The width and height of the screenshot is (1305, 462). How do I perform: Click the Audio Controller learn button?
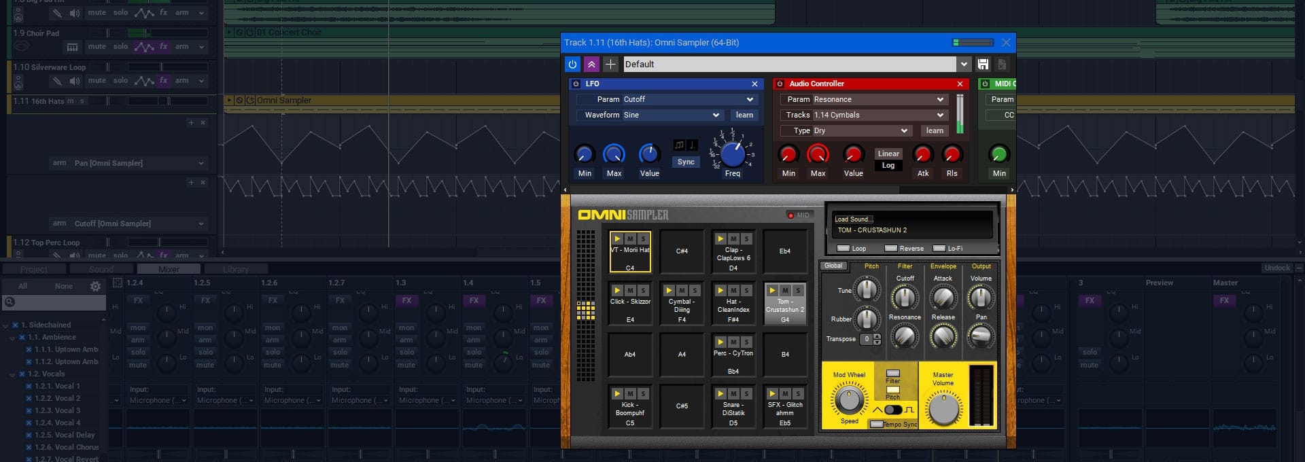[935, 130]
